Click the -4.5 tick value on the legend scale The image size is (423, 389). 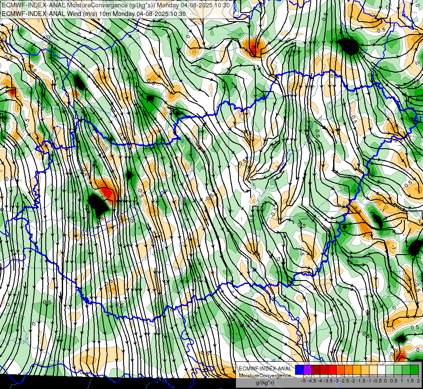[312, 381]
